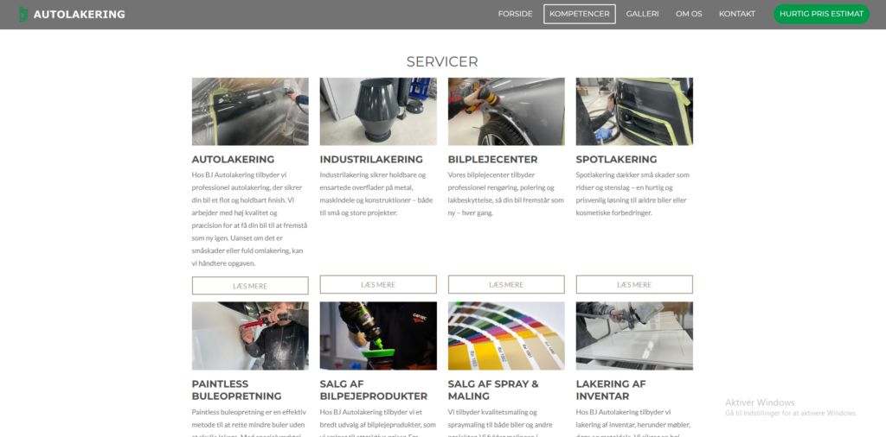Open the Om Os page
The width and height of the screenshot is (886, 437).
click(689, 14)
